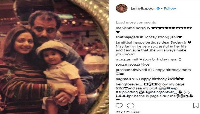Viewport: 200px width, 114px height.
Task: Open tarnjitbxl commenter profile
Action: coord(124,42)
